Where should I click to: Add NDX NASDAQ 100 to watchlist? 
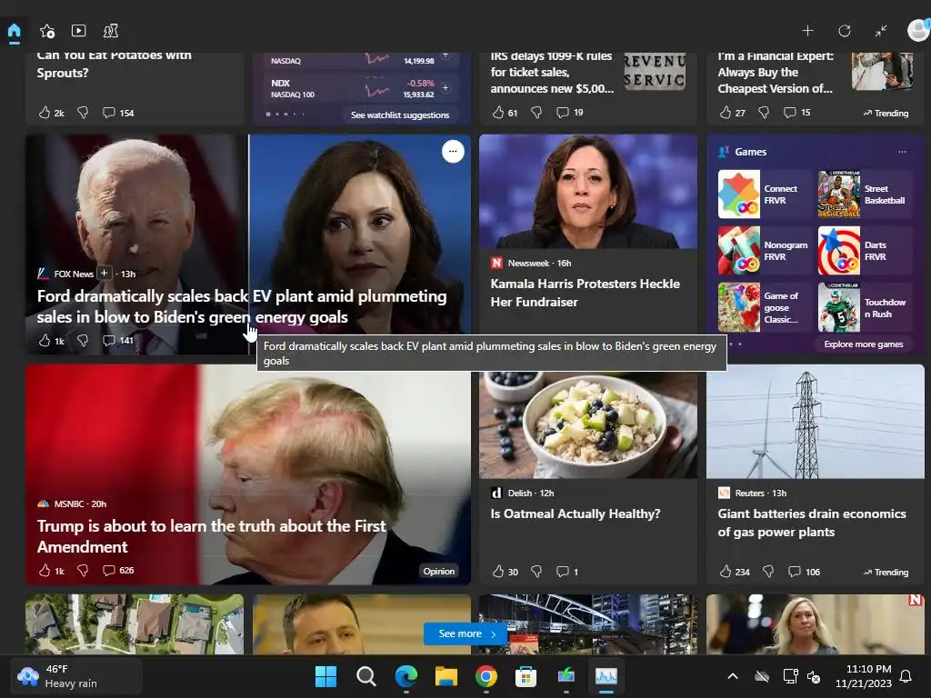coord(445,88)
